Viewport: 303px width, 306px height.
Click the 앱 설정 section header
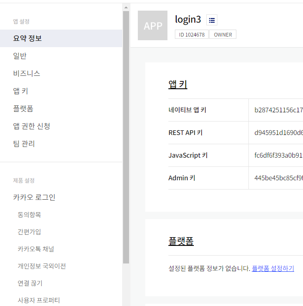tap(21, 21)
